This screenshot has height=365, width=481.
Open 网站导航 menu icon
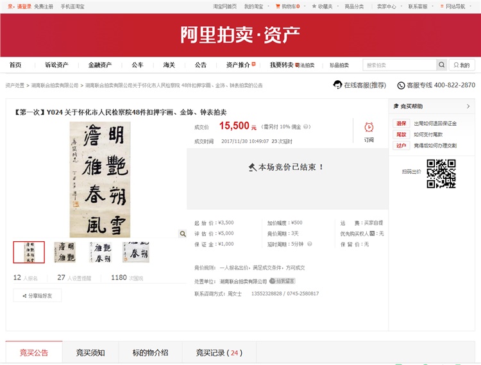pyautogui.click(x=442, y=6)
